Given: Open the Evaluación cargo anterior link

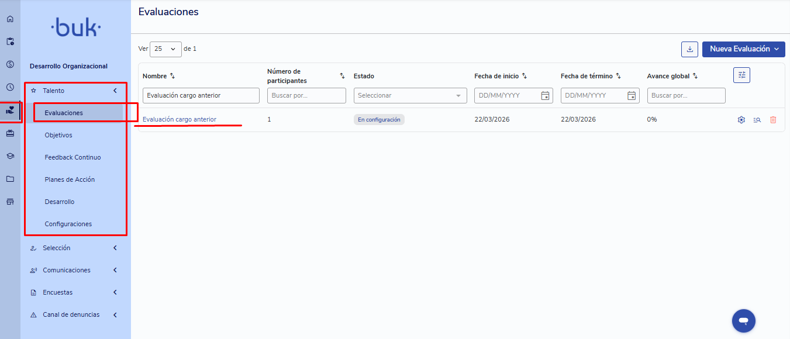Looking at the screenshot, I should (180, 119).
